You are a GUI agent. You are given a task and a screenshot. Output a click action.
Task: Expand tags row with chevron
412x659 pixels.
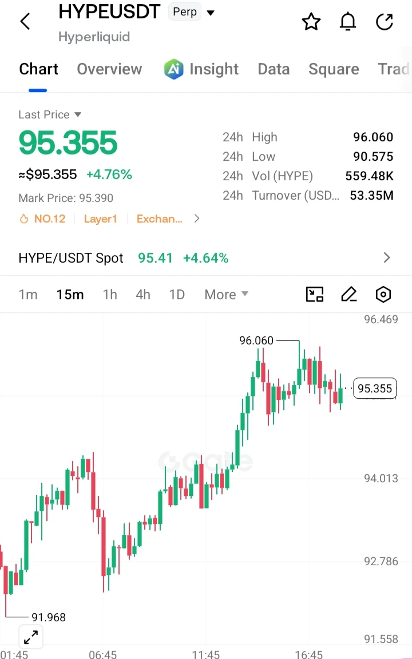(196, 219)
